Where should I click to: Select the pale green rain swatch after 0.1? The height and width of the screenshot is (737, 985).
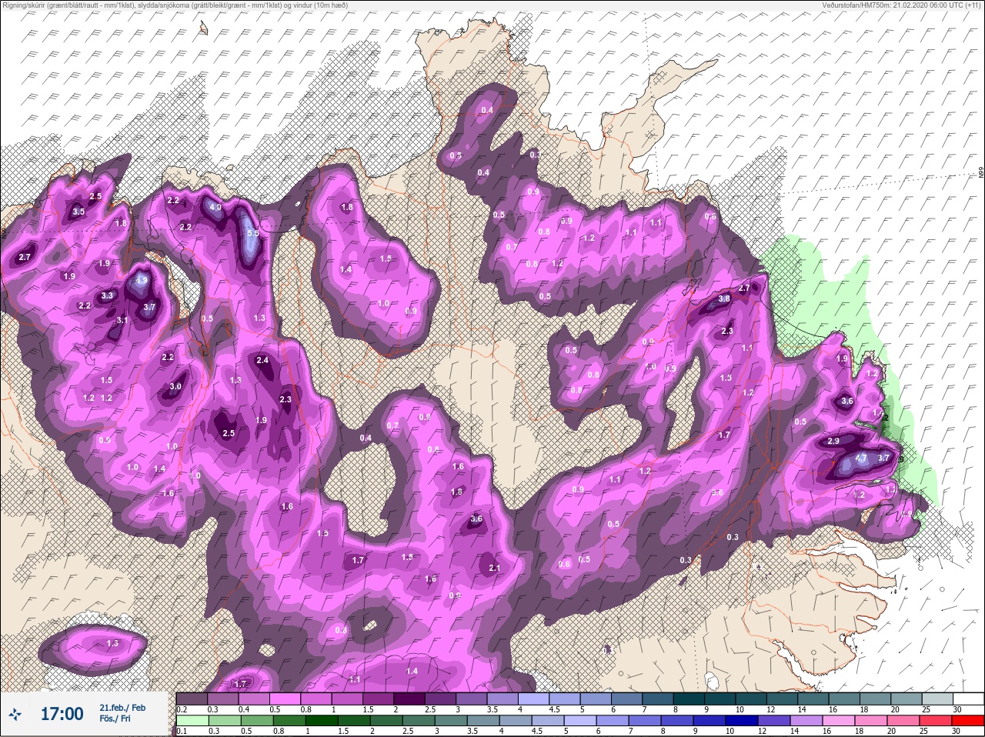193,721
